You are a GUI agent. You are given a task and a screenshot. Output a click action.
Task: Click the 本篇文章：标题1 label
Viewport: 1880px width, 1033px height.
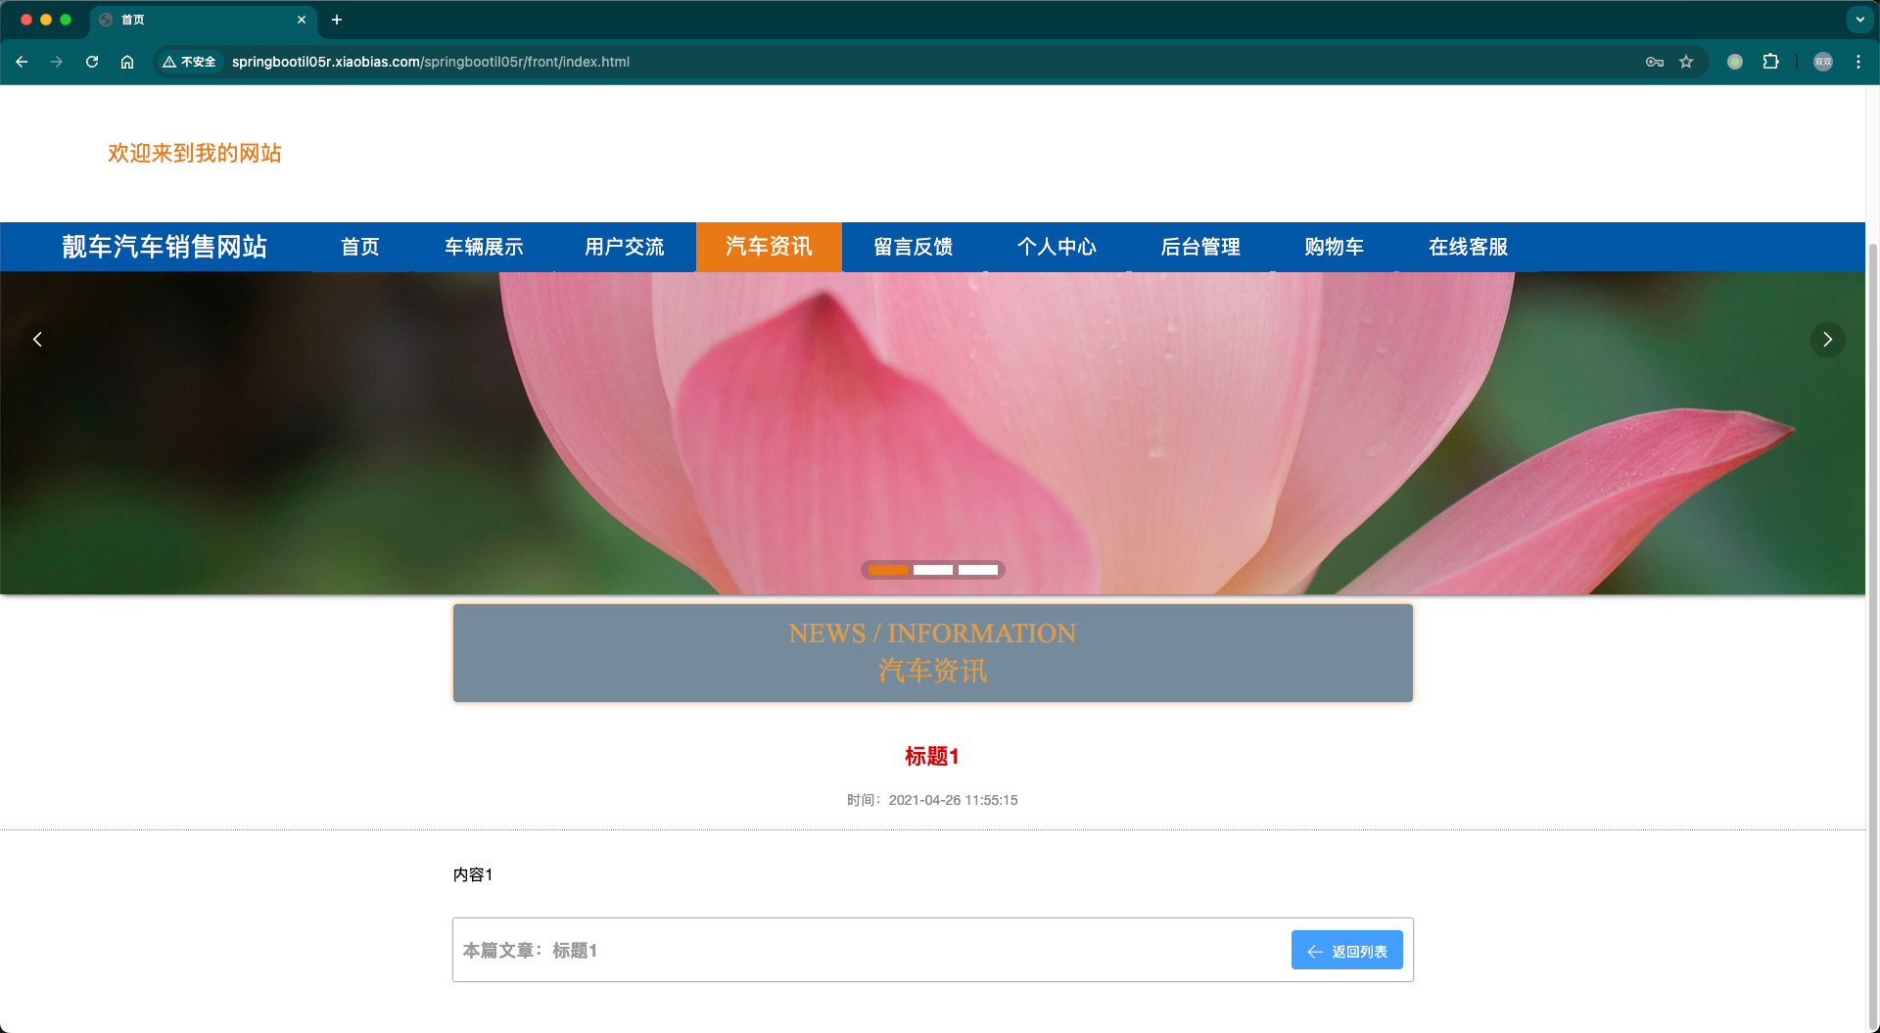click(530, 950)
